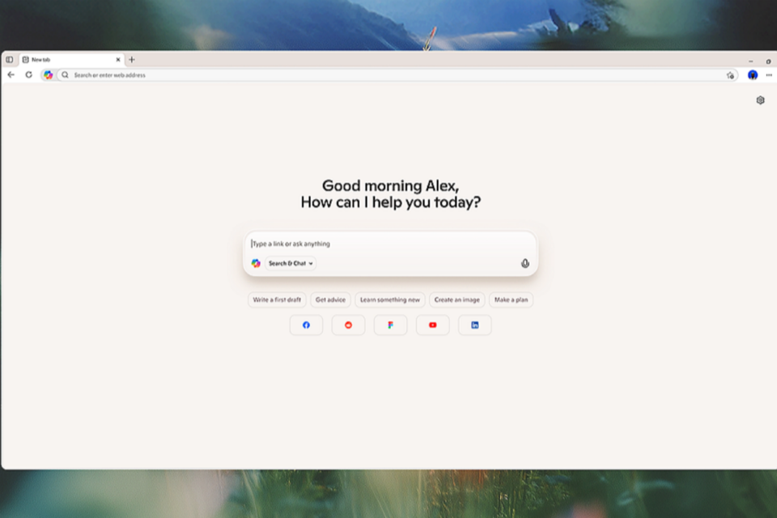Toggle the vertical tabs sidebar icon

[x=10, y=59]
